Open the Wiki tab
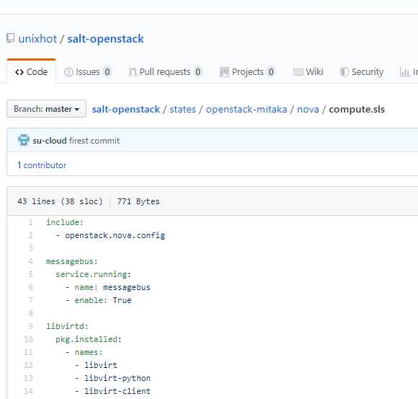This screenshot has height=399, width=418. [308, 72]
